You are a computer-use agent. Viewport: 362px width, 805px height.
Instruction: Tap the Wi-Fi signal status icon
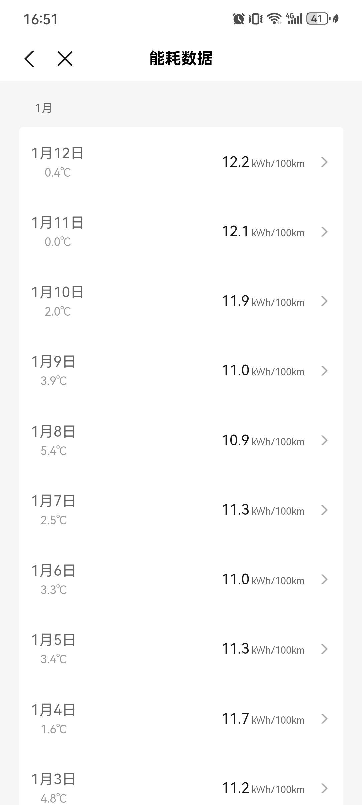coord(275,19)
